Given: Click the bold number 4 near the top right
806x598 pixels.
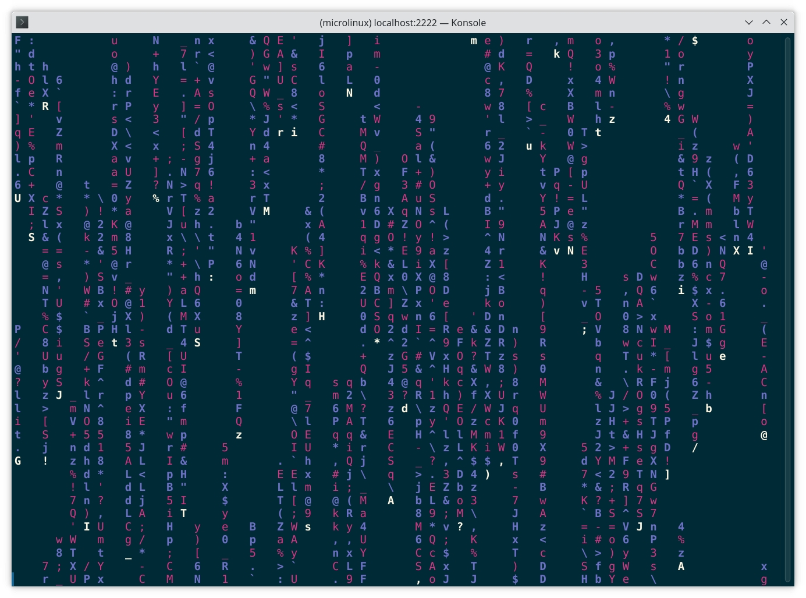Looking at the screenshot, I should point(667,119).
